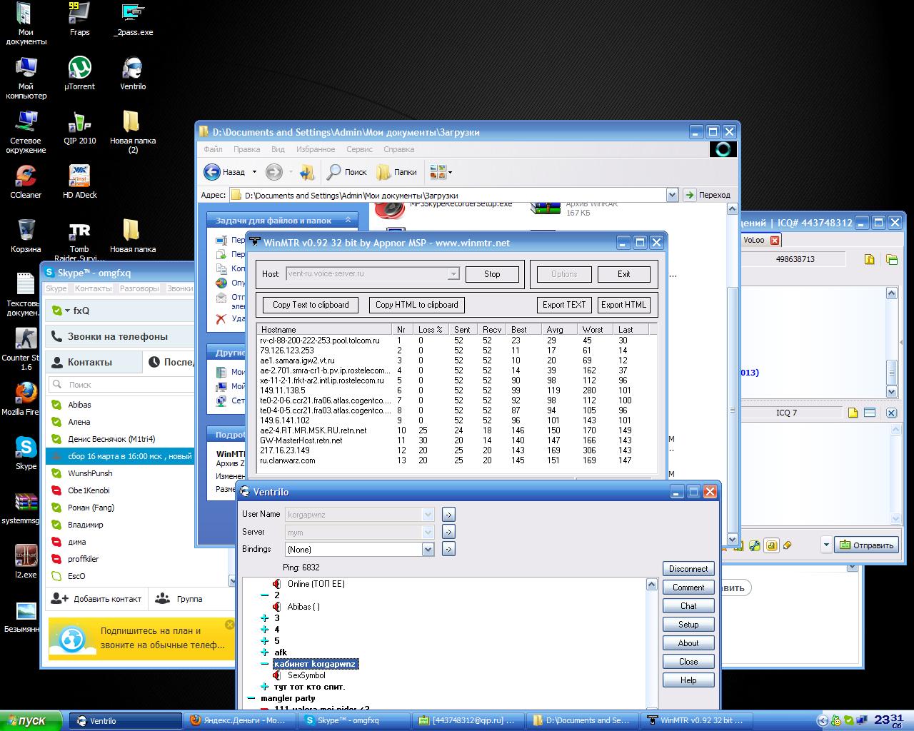Click the Back arrow in Explorer toolbar
The image size is (914, 731).
(x=212, y=172)
